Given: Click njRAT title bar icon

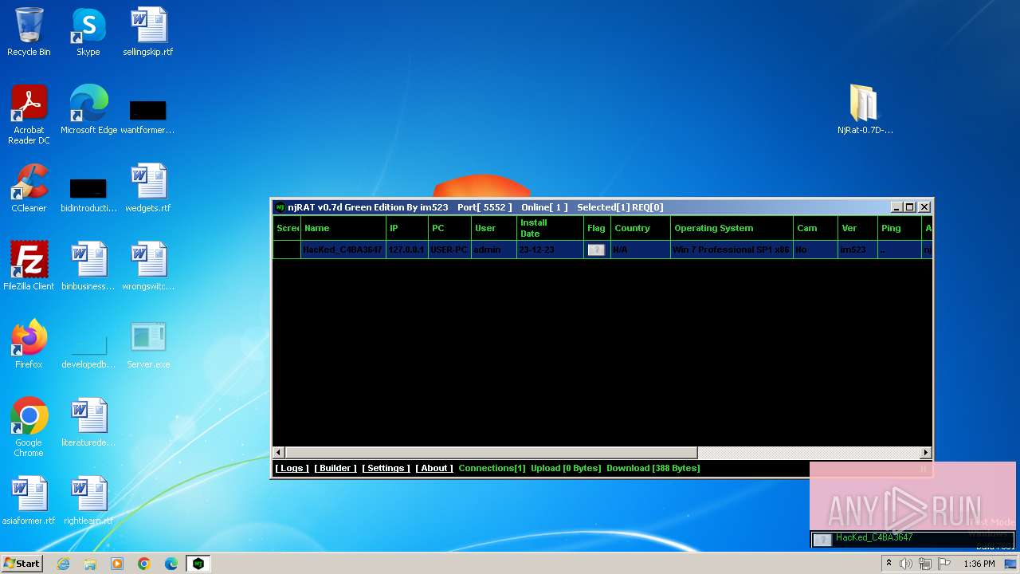Looking at the screenshot, I should pos(280,207).
